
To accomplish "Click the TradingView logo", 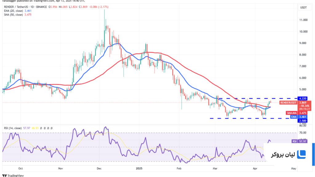I will point(13,175).
